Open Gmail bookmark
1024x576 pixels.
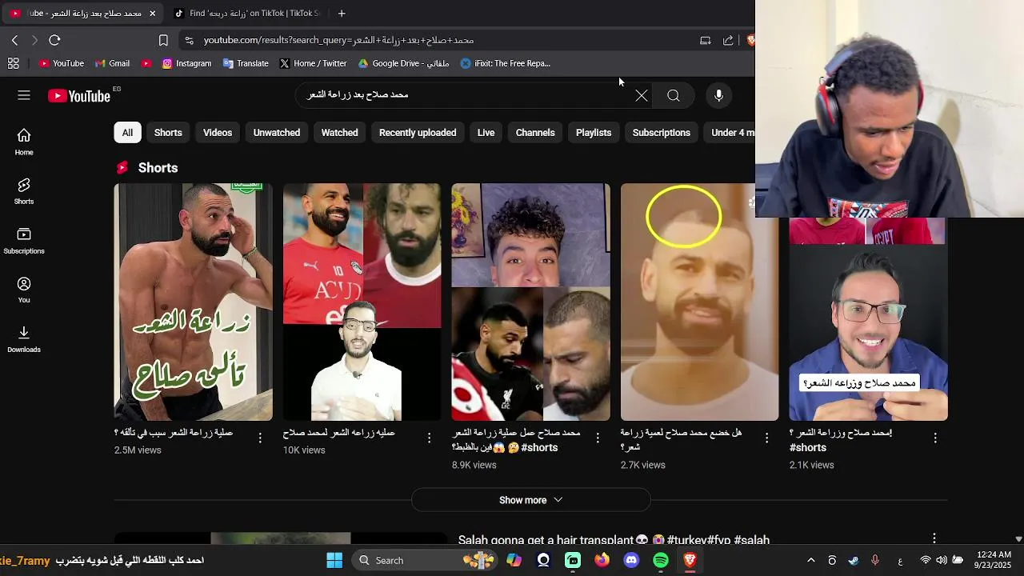pyautogui.click(x=113, y=63)
